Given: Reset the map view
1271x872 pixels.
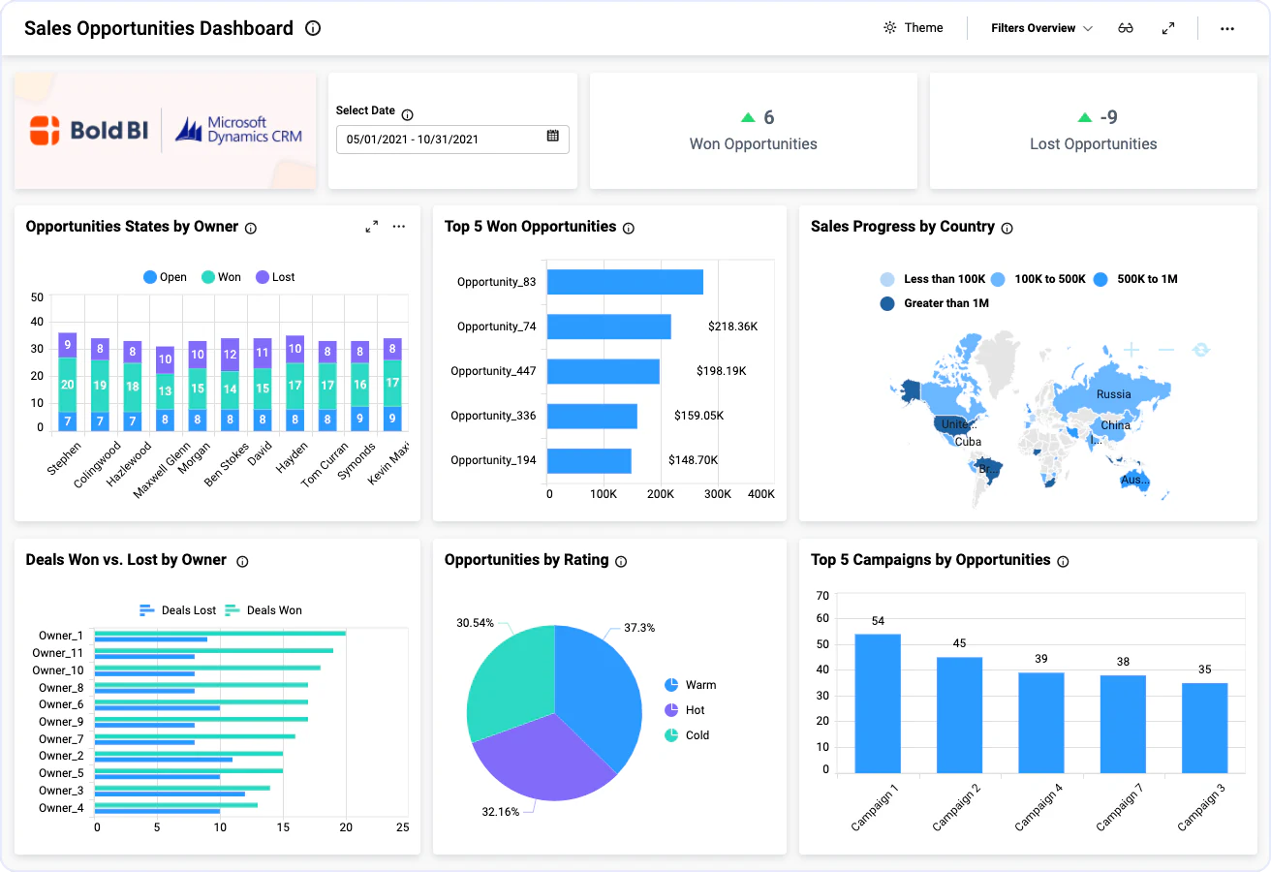Looking at the screenshot, I should point(1201,349).
